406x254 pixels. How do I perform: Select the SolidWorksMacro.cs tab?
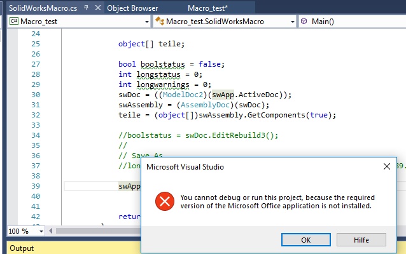(43, 8)
